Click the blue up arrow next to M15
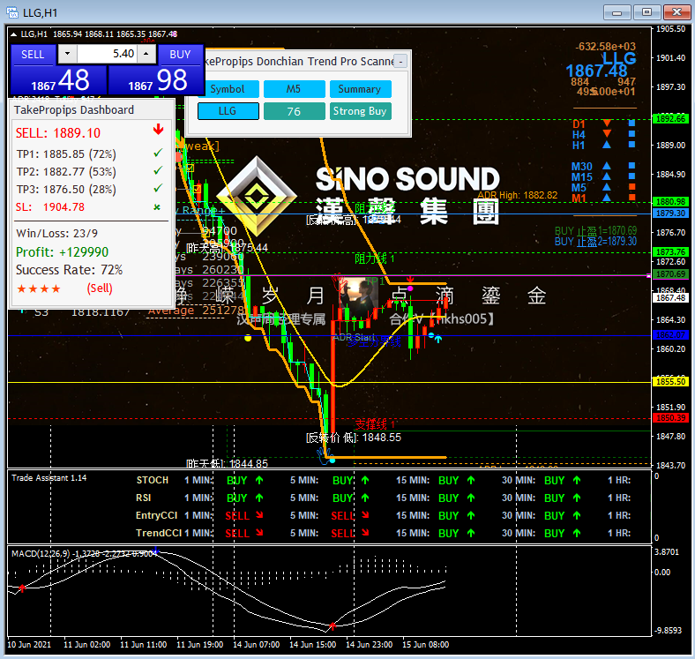Image resolution: width=695 pixels, height=659 pixels. point(607,176)
